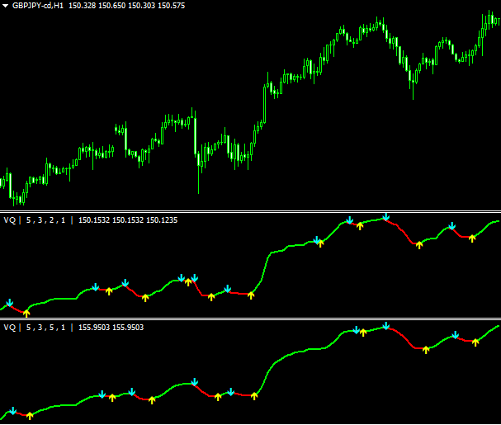Screen dimensions: 501x425
Task: Click the 150.1532 values in VQ 5,3,2,1 header
Action: 128,220
